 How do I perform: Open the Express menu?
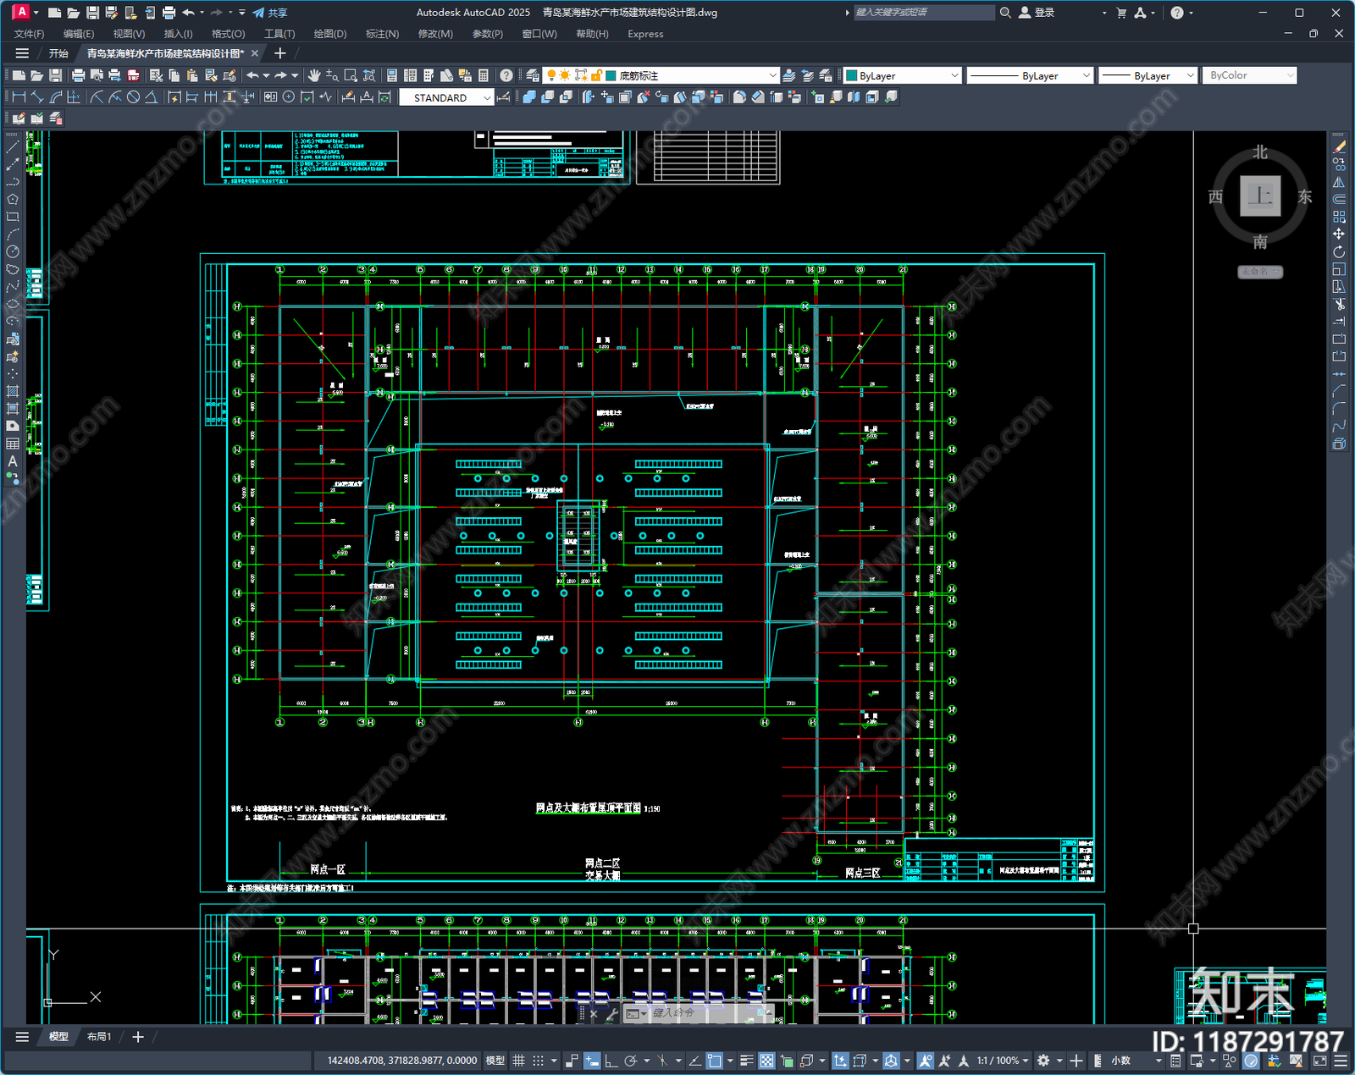645,34
